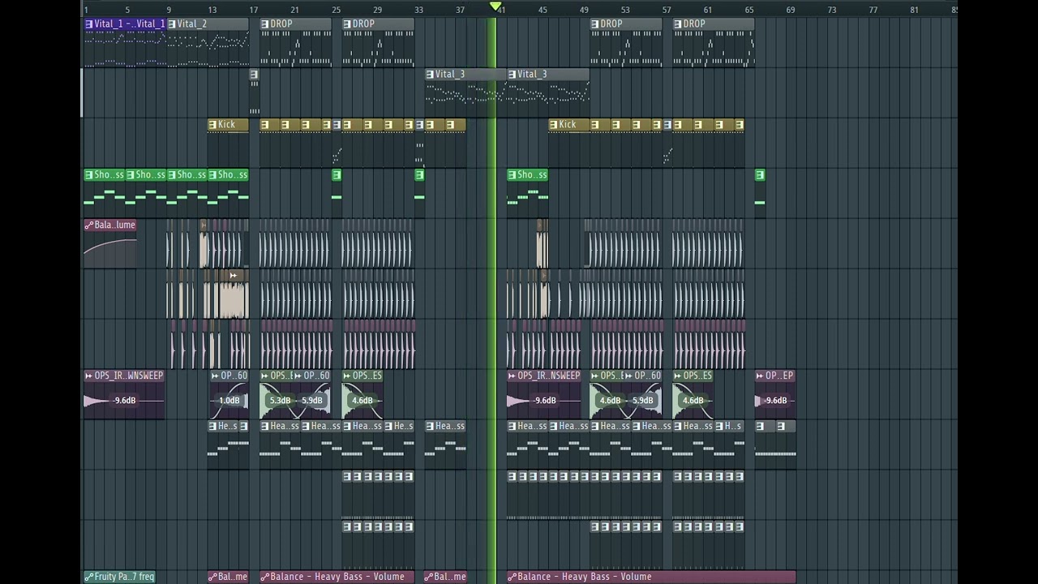This screenshot has height=584, width=1038.
Task: Click bar 73 on the timeline ruler
Action: (x=832, y=10)
